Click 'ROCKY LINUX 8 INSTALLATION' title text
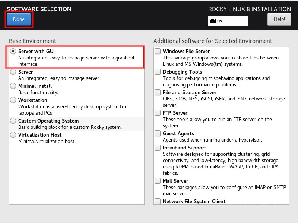 click(x=250, y=9)
